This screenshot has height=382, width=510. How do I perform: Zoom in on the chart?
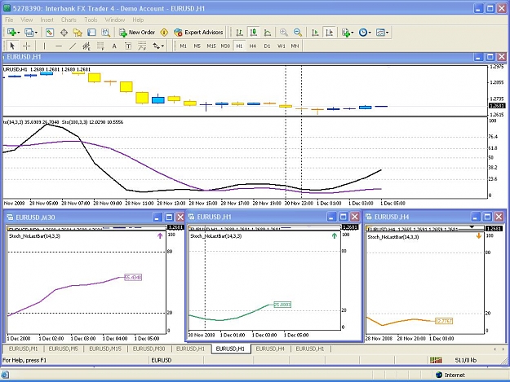point(284,33)
